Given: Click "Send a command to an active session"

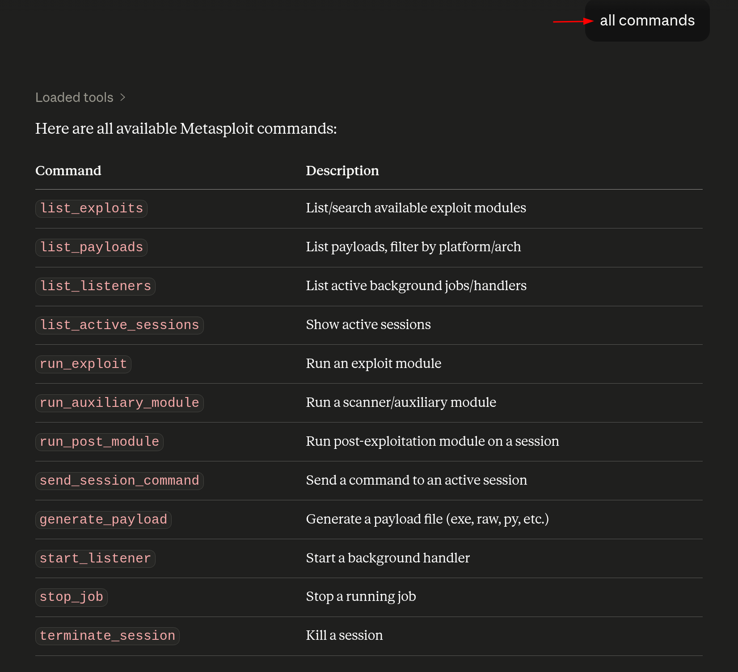Looking at the screenshot, I should [x=416, y=480].
